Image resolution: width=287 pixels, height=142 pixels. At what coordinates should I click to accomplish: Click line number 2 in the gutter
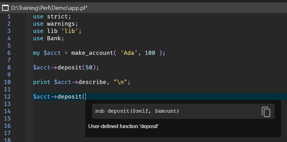9,24
